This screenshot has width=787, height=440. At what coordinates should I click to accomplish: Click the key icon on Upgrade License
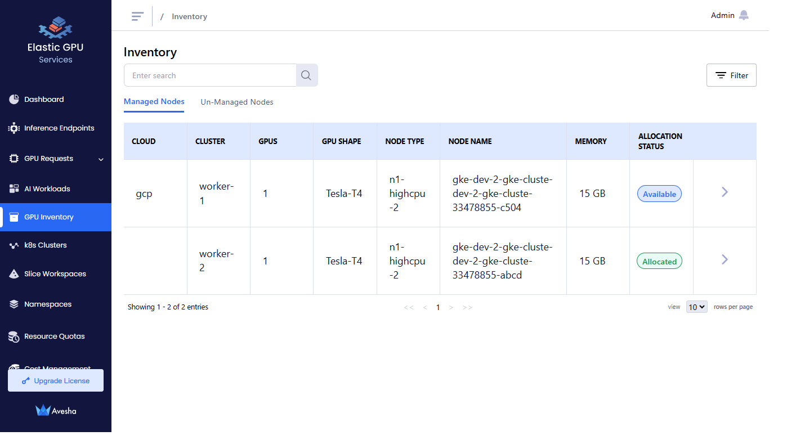coord(26,381)
